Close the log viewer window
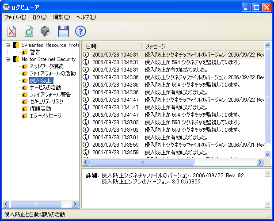The height and width of the screenshot is (221, 274). (x=266, y=8)
